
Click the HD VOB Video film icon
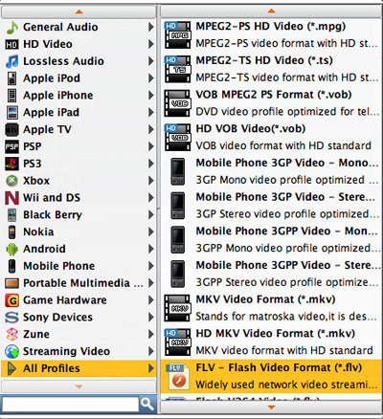pos(178,137)
